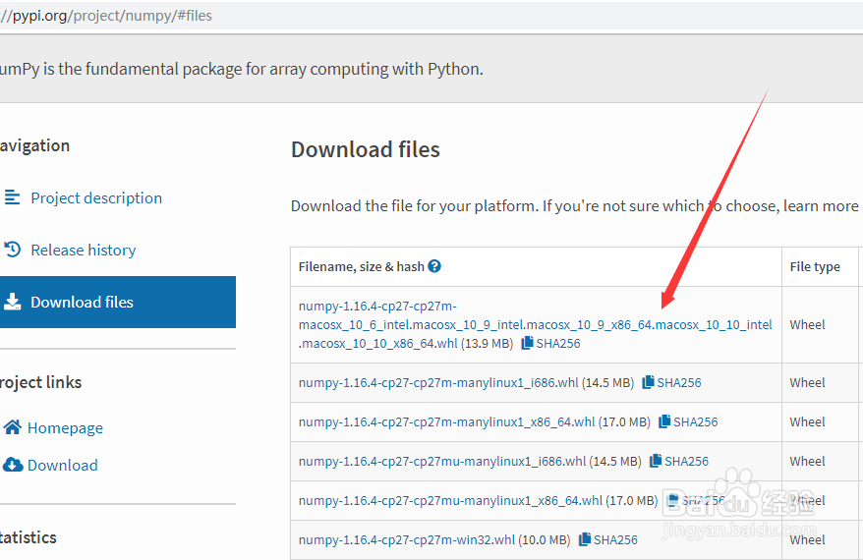
Task: Copy SHA256 icon for win32 wheel
Action: coord(585,539)
